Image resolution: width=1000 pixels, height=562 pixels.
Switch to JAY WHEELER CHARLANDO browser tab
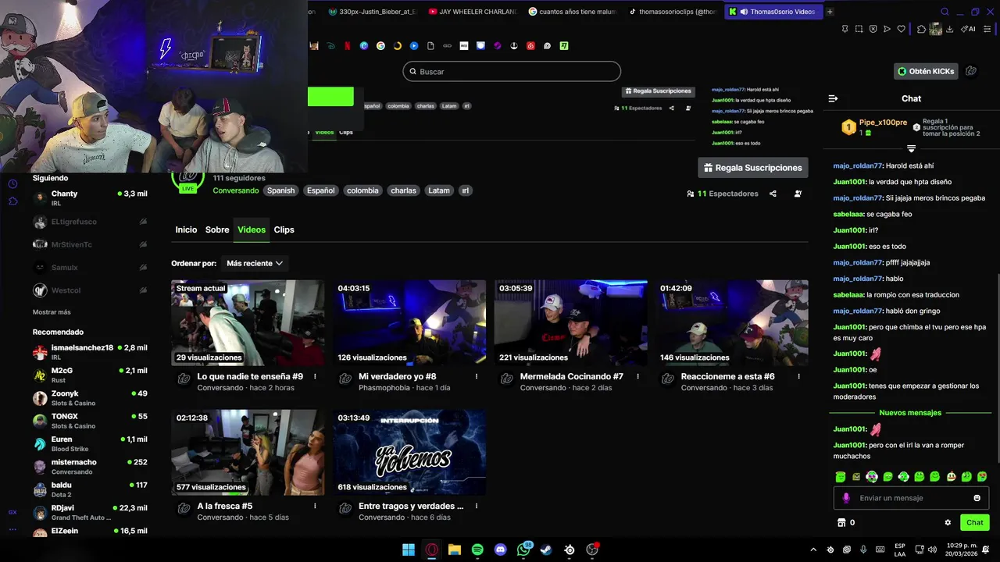point(473,12)
